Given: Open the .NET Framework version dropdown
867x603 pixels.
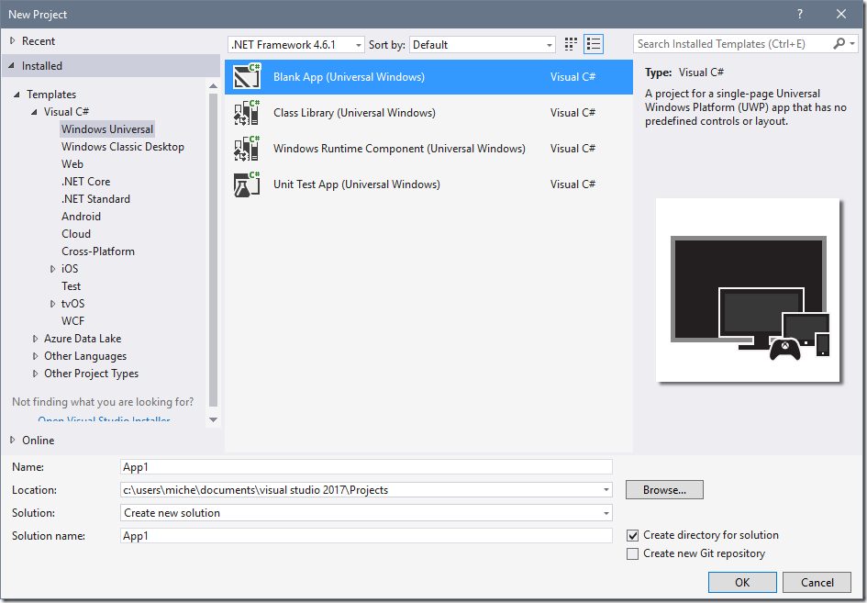Looking at the screenshot, I should click(295, 44).
